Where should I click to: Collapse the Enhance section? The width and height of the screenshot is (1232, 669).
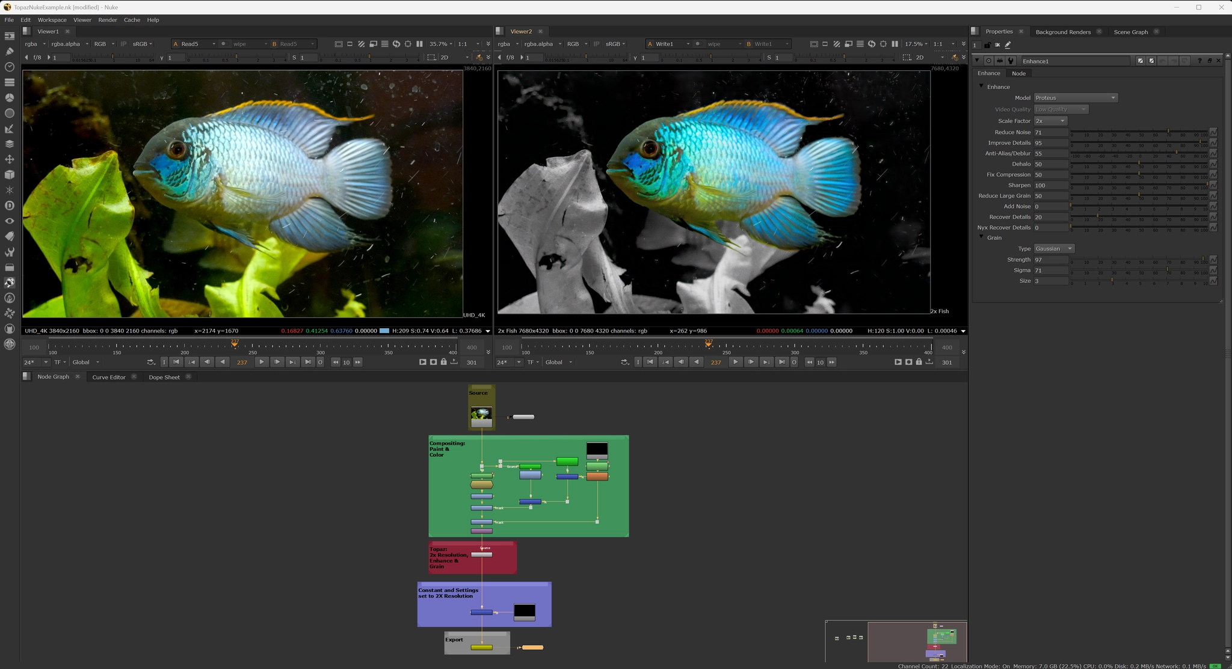[x=981, y=87]
